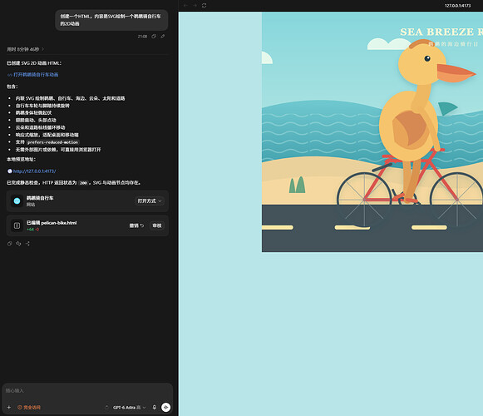
Task: Reload the preview page
Action: click(205, 5)
